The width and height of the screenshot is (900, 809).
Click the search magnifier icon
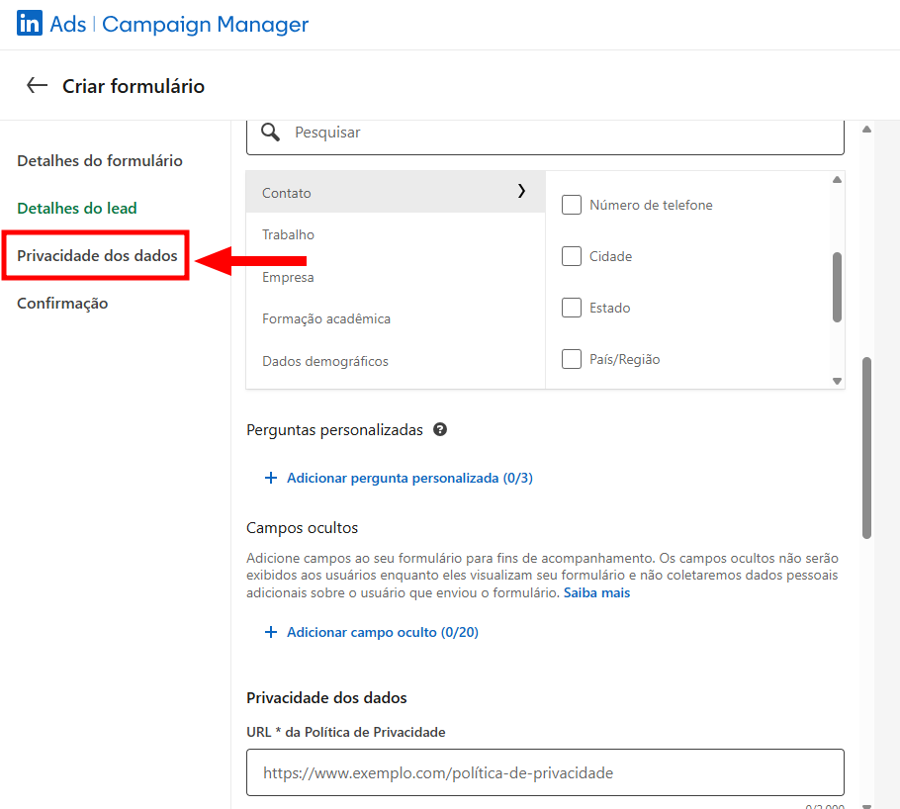coord(270,133)
